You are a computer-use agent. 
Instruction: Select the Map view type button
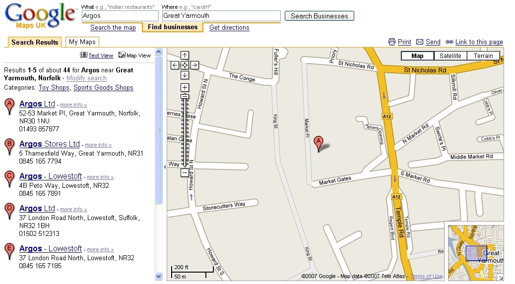click(x=417, y=56)
